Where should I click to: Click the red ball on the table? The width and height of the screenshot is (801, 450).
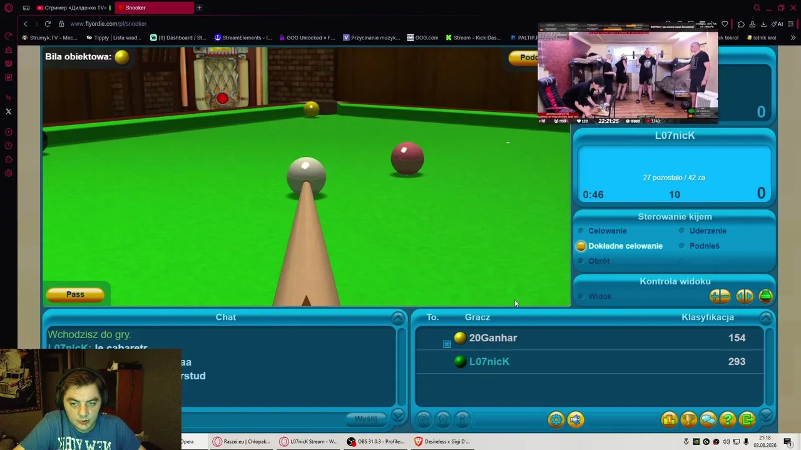(407, 159)
